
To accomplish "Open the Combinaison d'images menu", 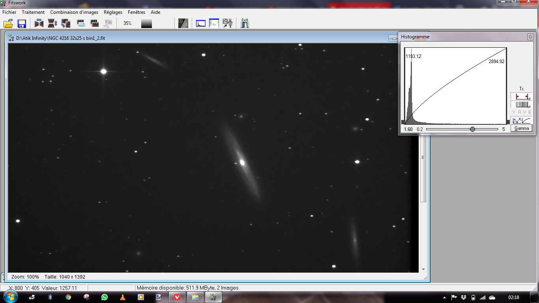I will pos(74,12).
